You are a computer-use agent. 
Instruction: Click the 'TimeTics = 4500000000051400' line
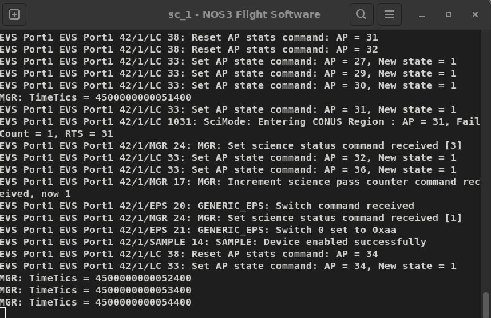pos(95,97)
